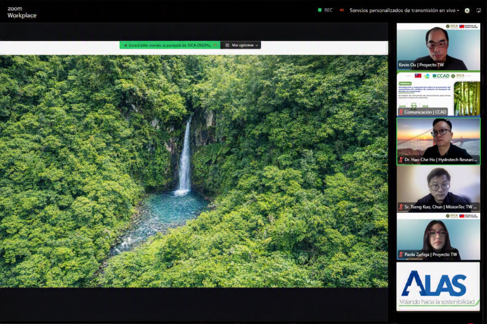
Task: Click the green REC recording shield icon
Action: (320, 10)
